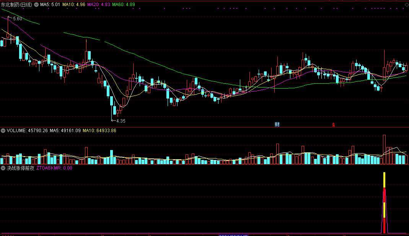Select the MA10: 4.96 label in the price panel

74,5
